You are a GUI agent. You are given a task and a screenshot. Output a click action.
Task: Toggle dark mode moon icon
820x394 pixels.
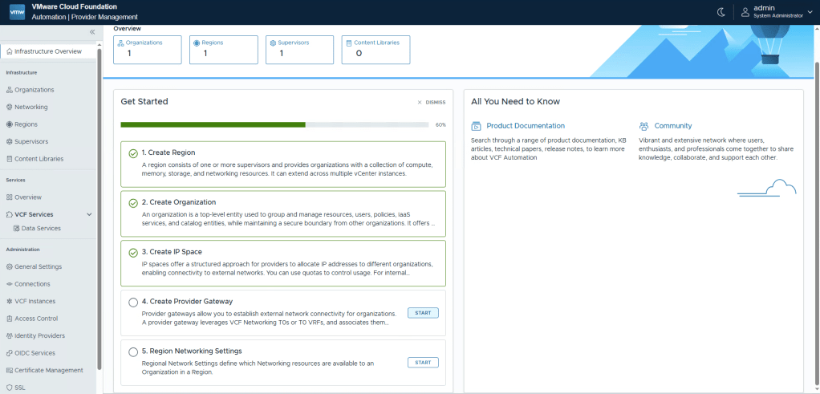click(720, 12)
